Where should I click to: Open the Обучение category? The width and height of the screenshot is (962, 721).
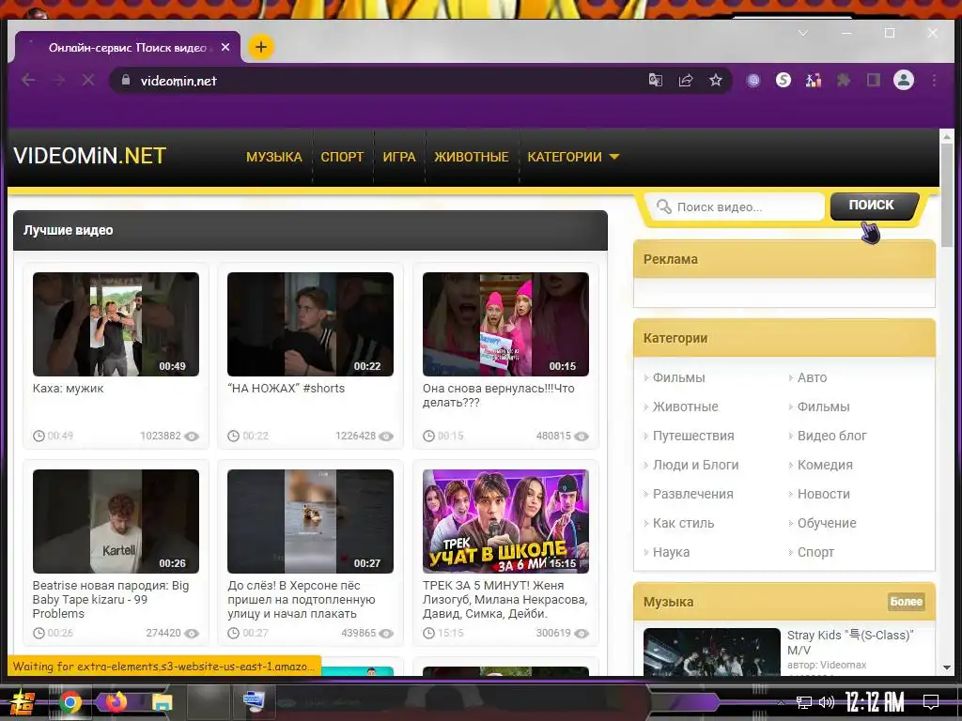[827, 523]
